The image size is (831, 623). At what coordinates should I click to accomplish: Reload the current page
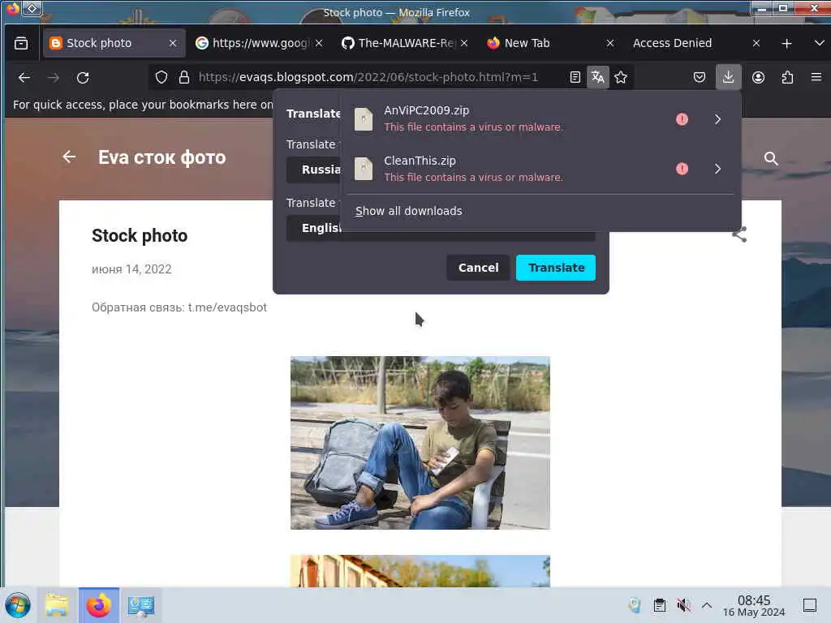83,78
